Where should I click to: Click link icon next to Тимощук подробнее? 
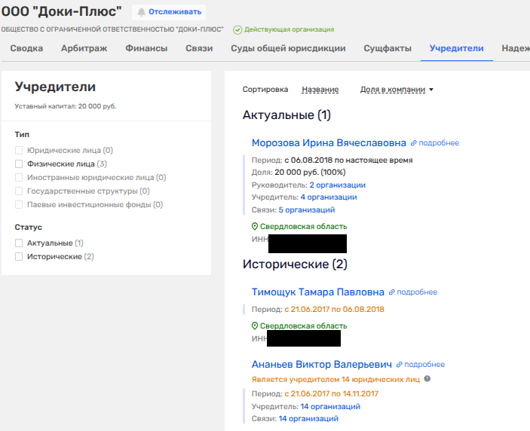391,292
